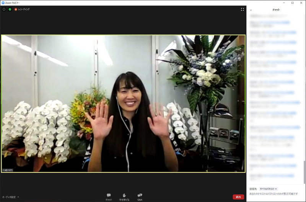
Task: Open オーディオ設定 audio settings menu
Action: (11, 197)
